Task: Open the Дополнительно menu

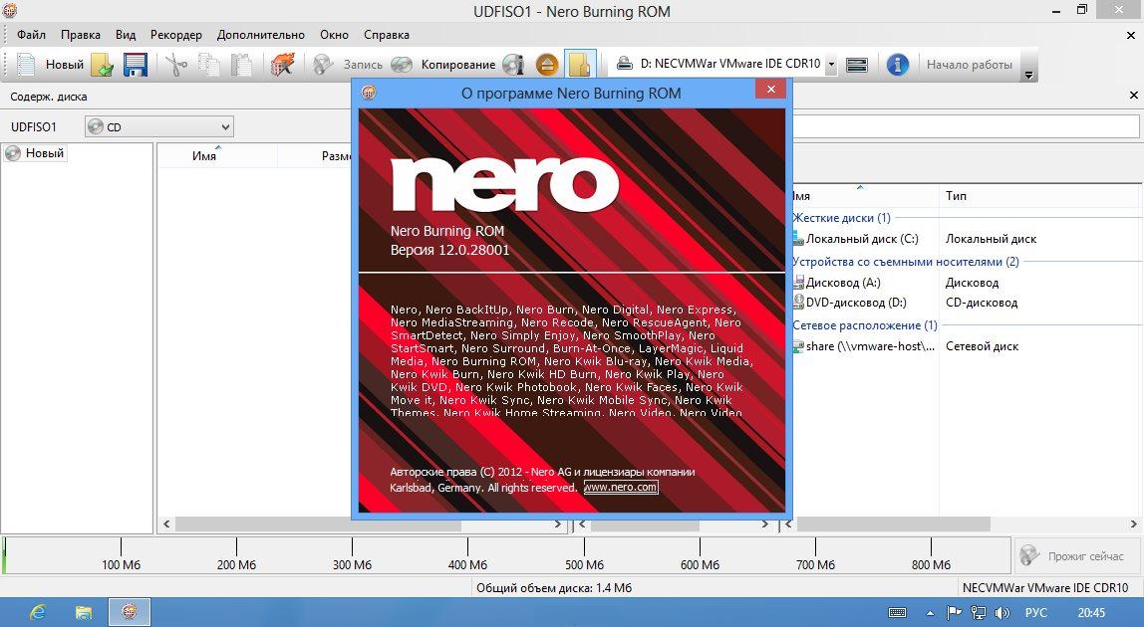Action: point(260,34)
